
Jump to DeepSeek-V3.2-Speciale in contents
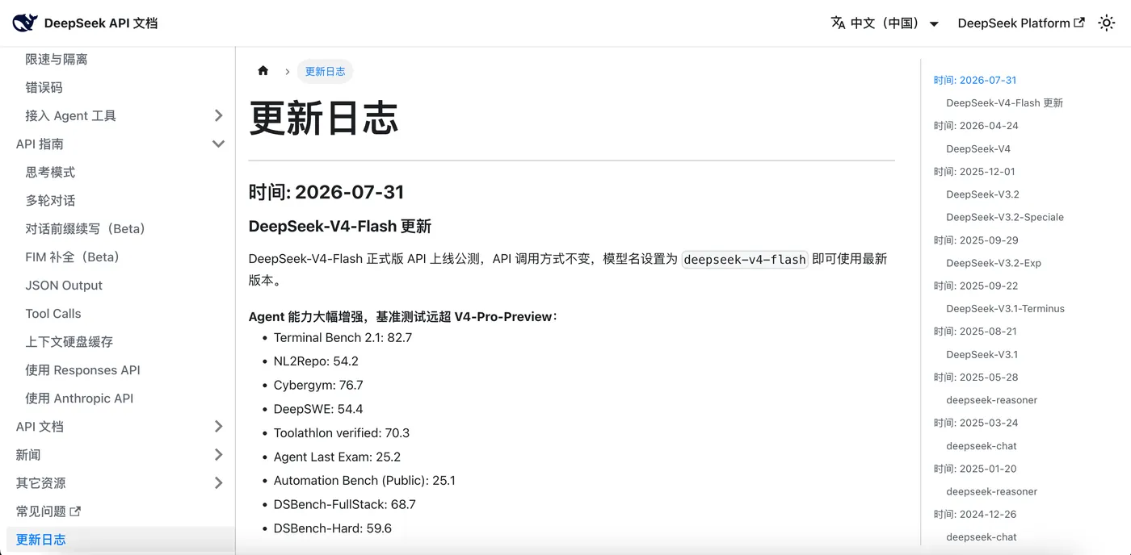pyautogui.click(x=1005, y=217)
